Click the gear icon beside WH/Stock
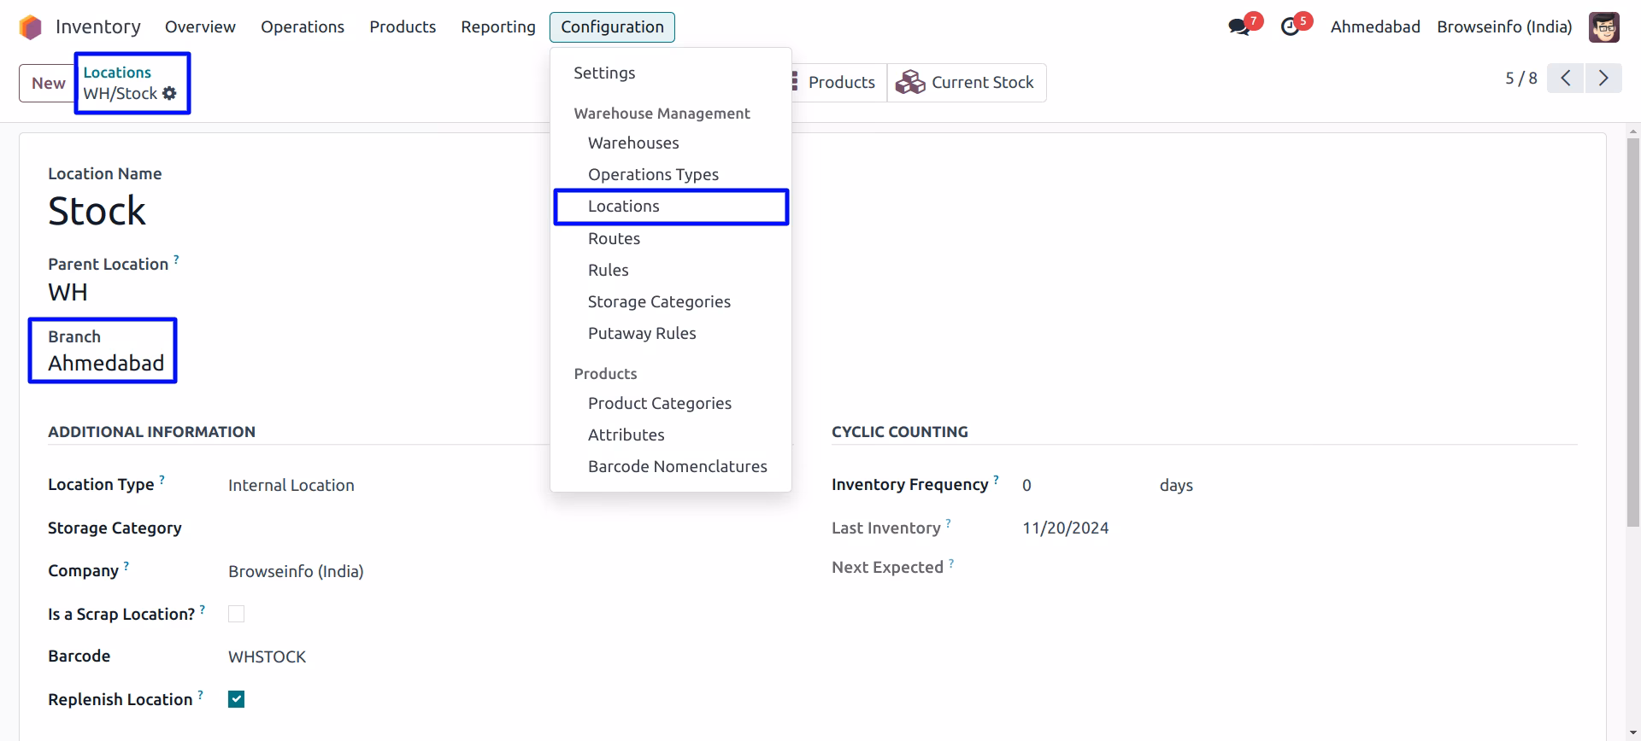This screenshot has width=1641, height=741. 169,93
